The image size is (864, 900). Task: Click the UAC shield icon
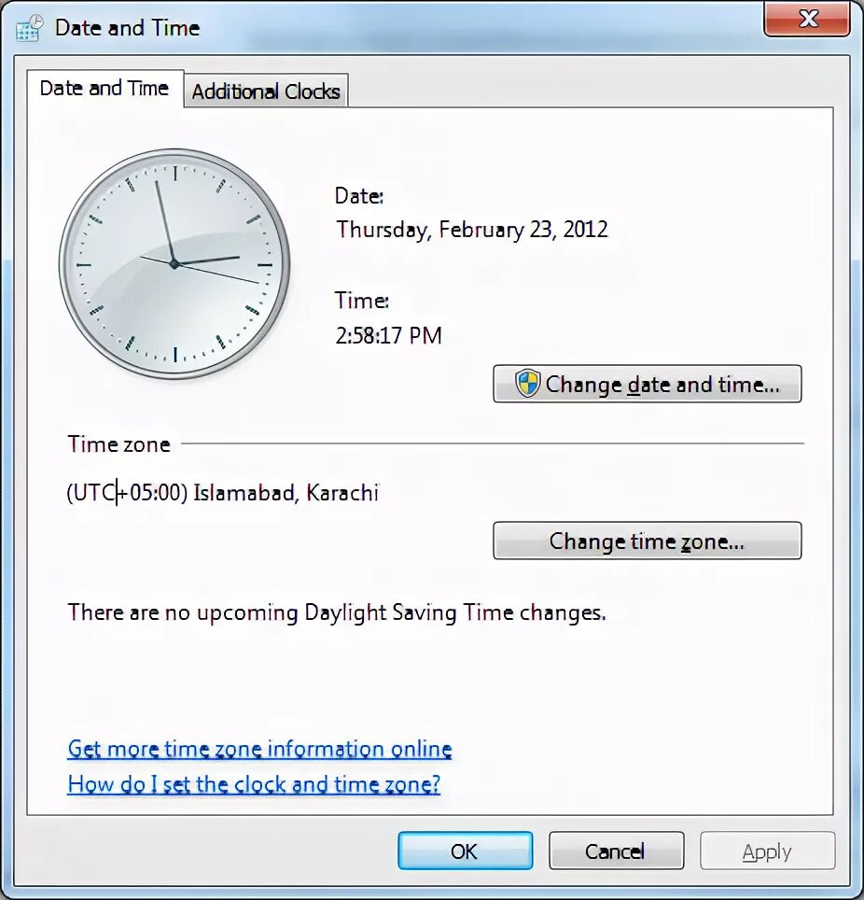[x=527, y=384]
